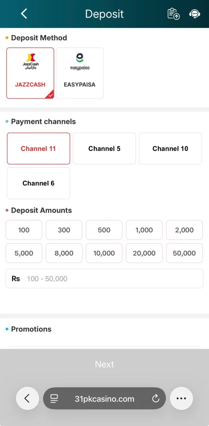Tap the Deposit Method heading
Screen dimensions: 209x426
click(39, 38)
